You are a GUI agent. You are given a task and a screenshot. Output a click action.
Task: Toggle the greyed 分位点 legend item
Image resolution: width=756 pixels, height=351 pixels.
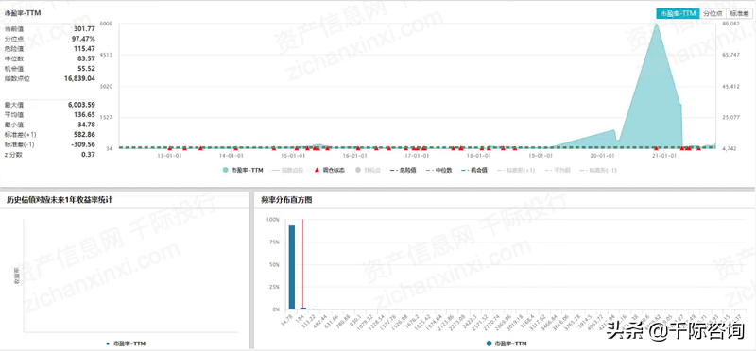click(x=368, y=171)
